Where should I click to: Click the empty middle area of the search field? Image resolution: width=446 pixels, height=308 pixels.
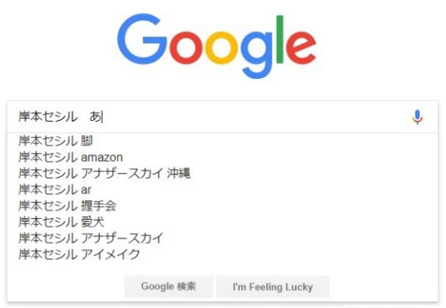click(x=256, y=117)
